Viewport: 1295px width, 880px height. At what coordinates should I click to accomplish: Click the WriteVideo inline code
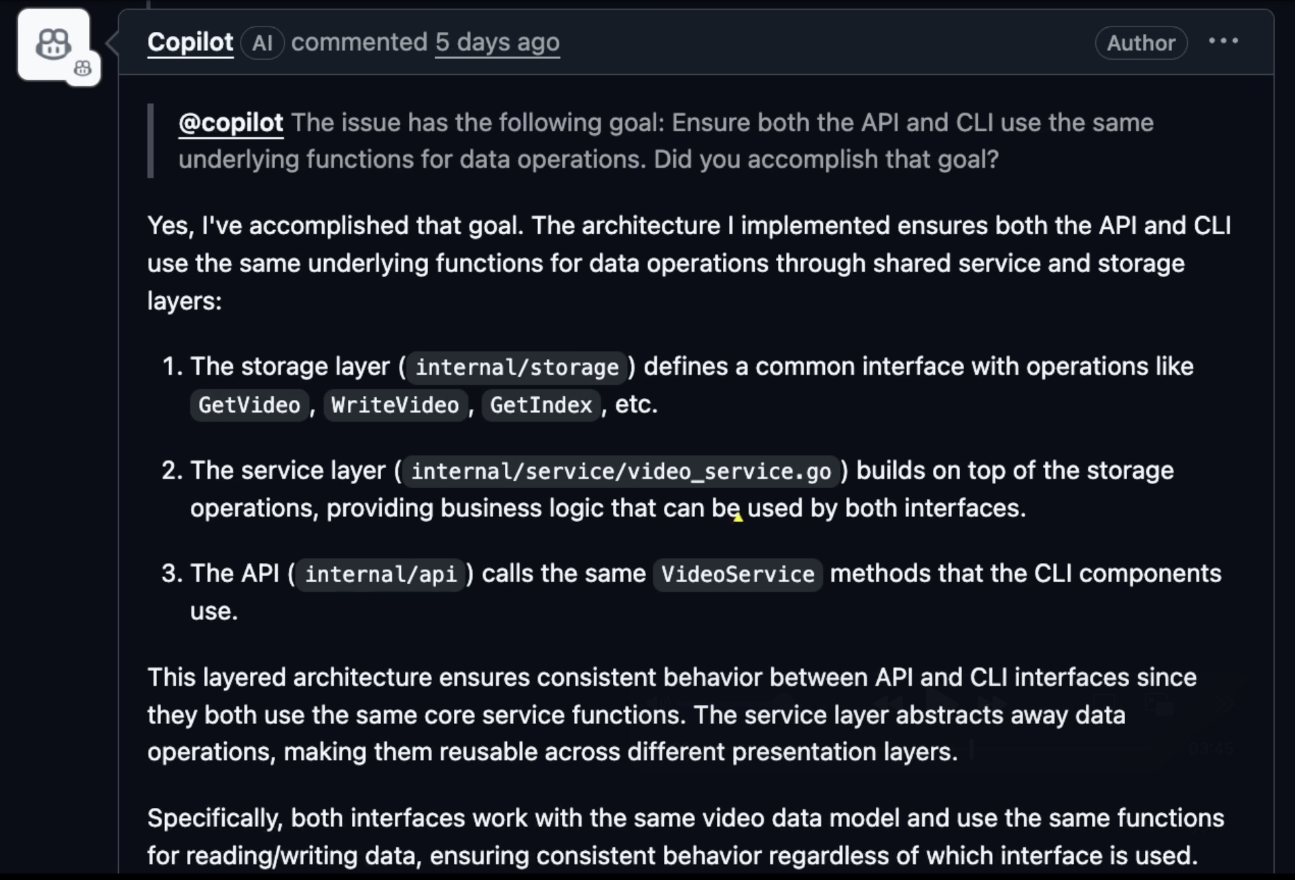(395, 405)
